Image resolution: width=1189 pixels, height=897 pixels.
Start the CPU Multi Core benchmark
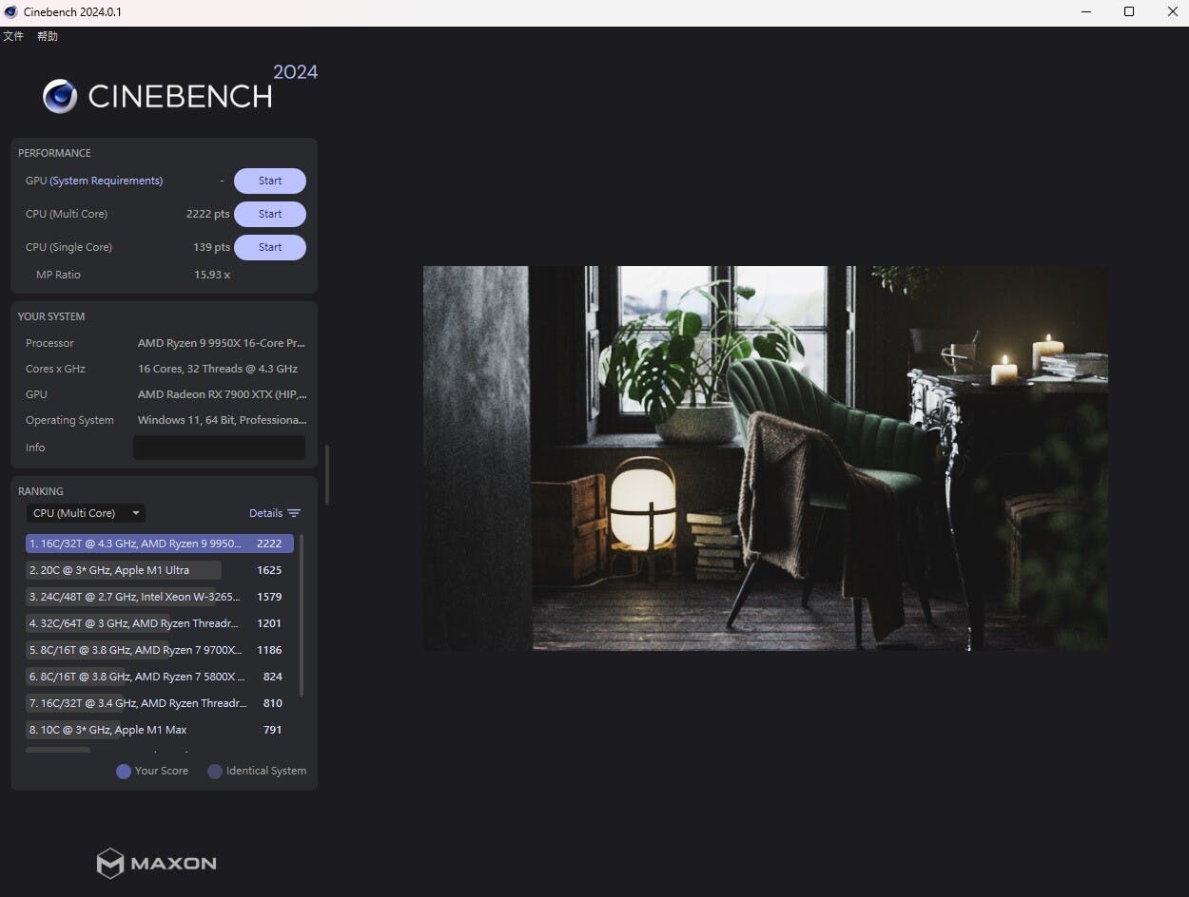270,214
